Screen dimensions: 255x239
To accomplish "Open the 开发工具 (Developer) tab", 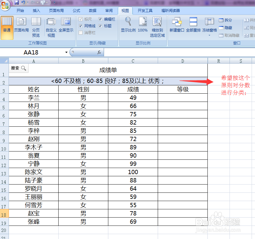I will click(x=145, y=11).
